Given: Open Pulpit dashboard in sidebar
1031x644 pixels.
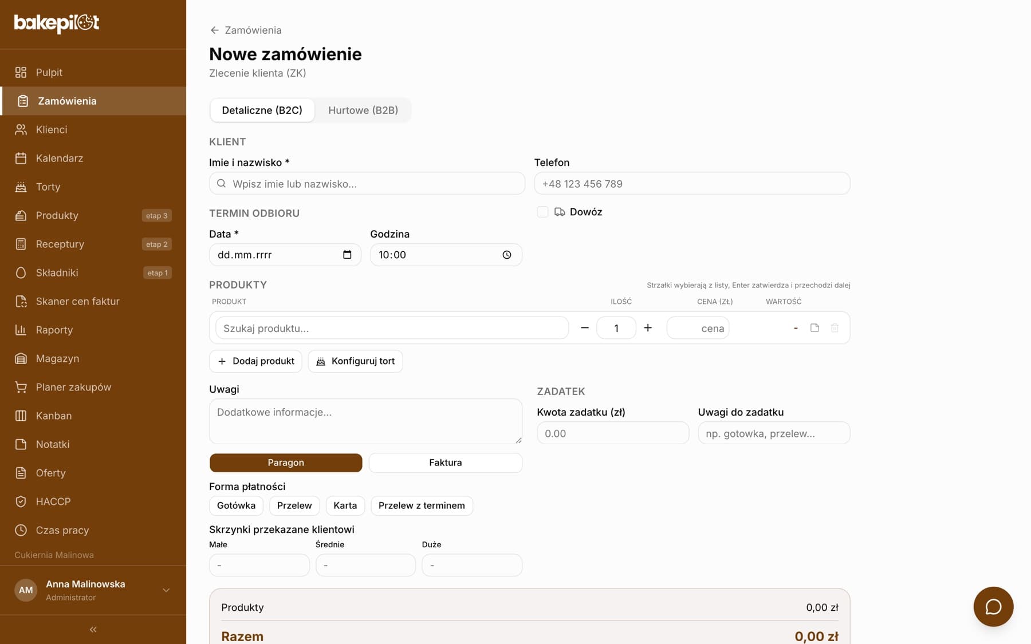Looking at the screenshot, I should (x=93, y=72).
